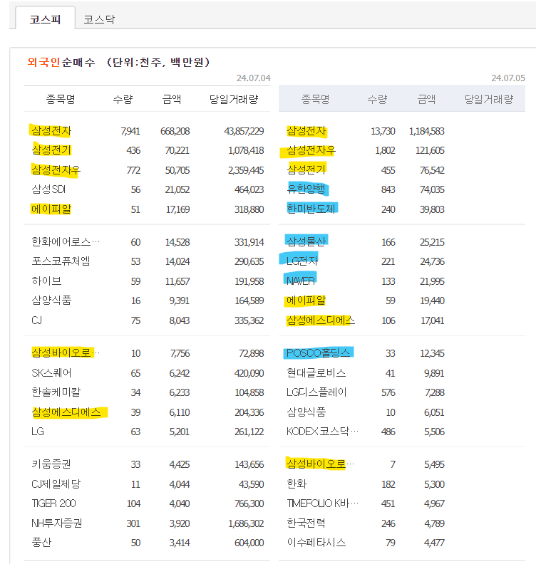Open 현대글로비스 stock link
Viewport: 536px width, 564px height.
(x=316, y=372)
